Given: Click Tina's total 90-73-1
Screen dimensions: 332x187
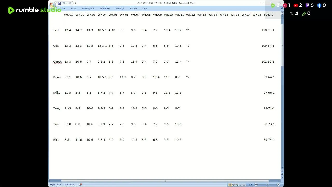Looking at the screenshot, I should (269, 124).
